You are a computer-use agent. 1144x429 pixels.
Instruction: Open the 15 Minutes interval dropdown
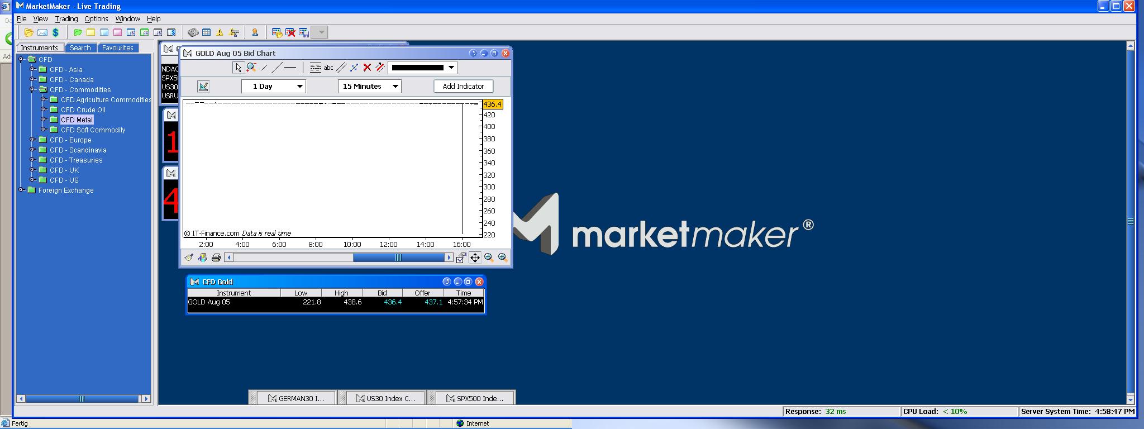(x=370, y=87)
